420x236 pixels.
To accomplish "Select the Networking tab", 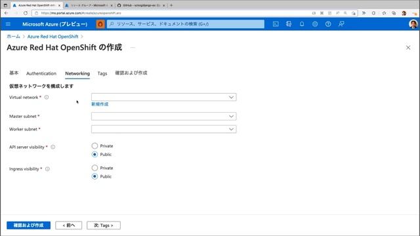I will (x=77, y=73).
